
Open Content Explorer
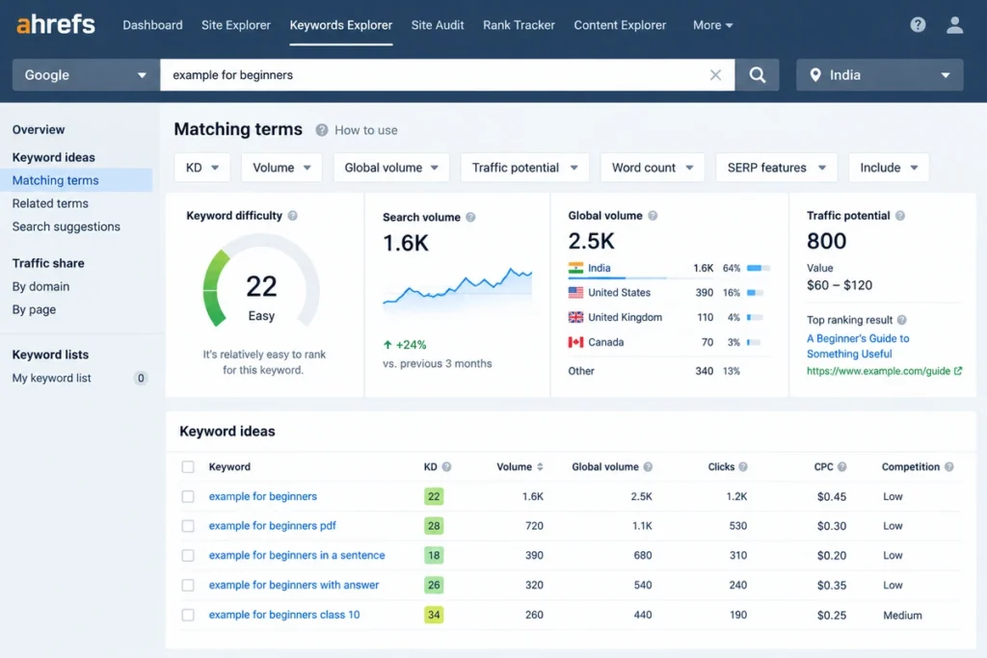click(x=620, y=25)
